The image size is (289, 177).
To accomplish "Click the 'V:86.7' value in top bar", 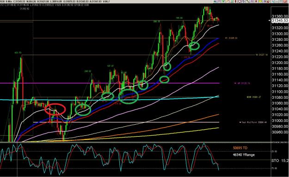I will click(x=106, y=1).
